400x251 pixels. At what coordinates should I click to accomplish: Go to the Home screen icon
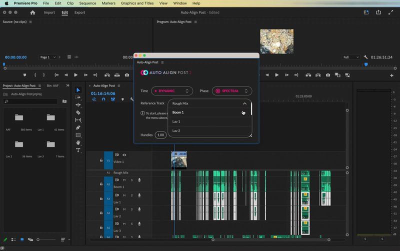32,12
